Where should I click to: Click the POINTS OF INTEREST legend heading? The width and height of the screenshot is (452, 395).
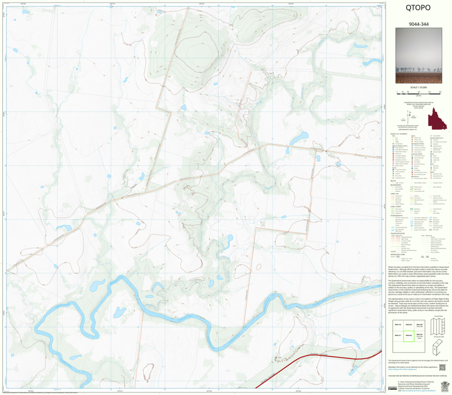coord(399,134)
